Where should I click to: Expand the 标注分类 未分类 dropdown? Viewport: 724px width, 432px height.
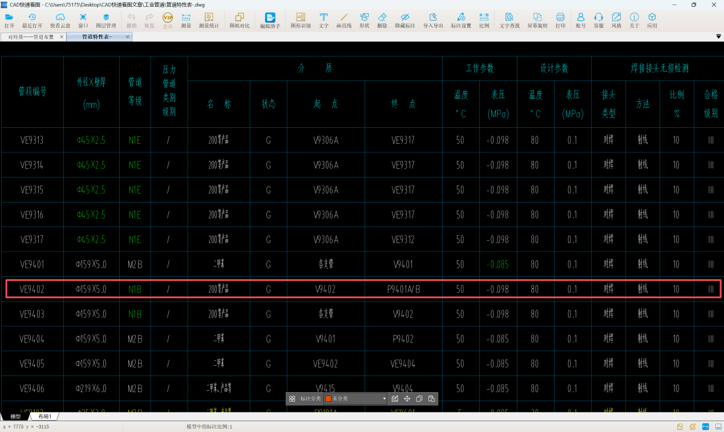tap(384, 399)
